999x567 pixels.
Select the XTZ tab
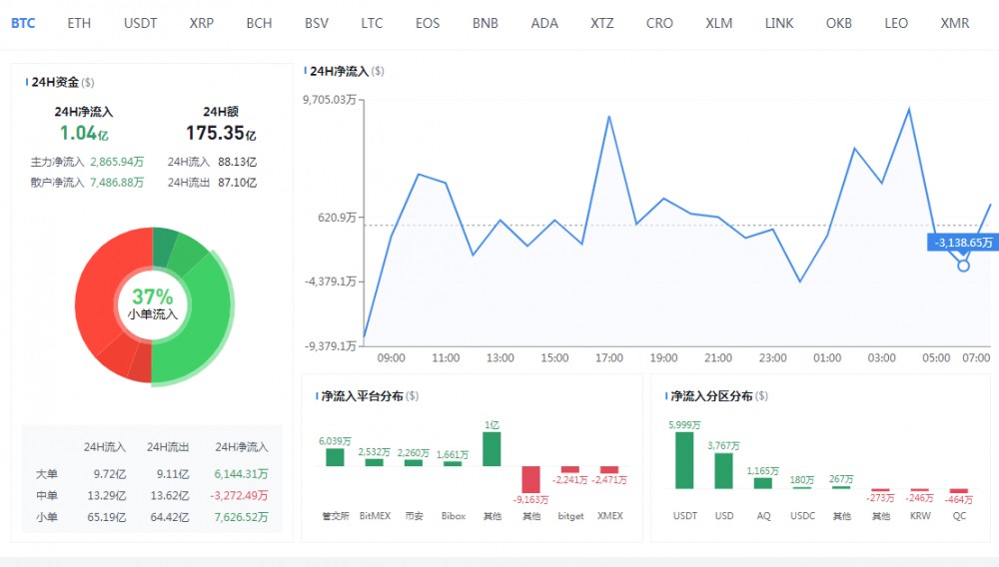pos(602,23)
